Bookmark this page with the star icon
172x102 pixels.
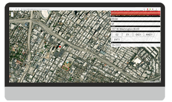[144, 9]
